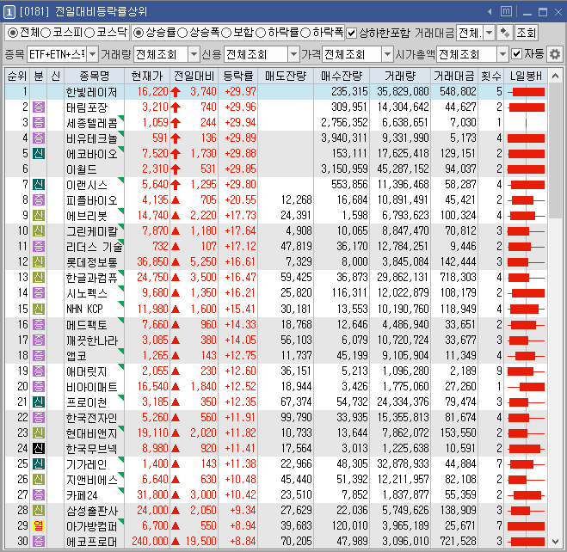The width and height of the screenshot is (567, 552).
Task: Open the 거래량 전체조회 dropdown
Action: 194,54
